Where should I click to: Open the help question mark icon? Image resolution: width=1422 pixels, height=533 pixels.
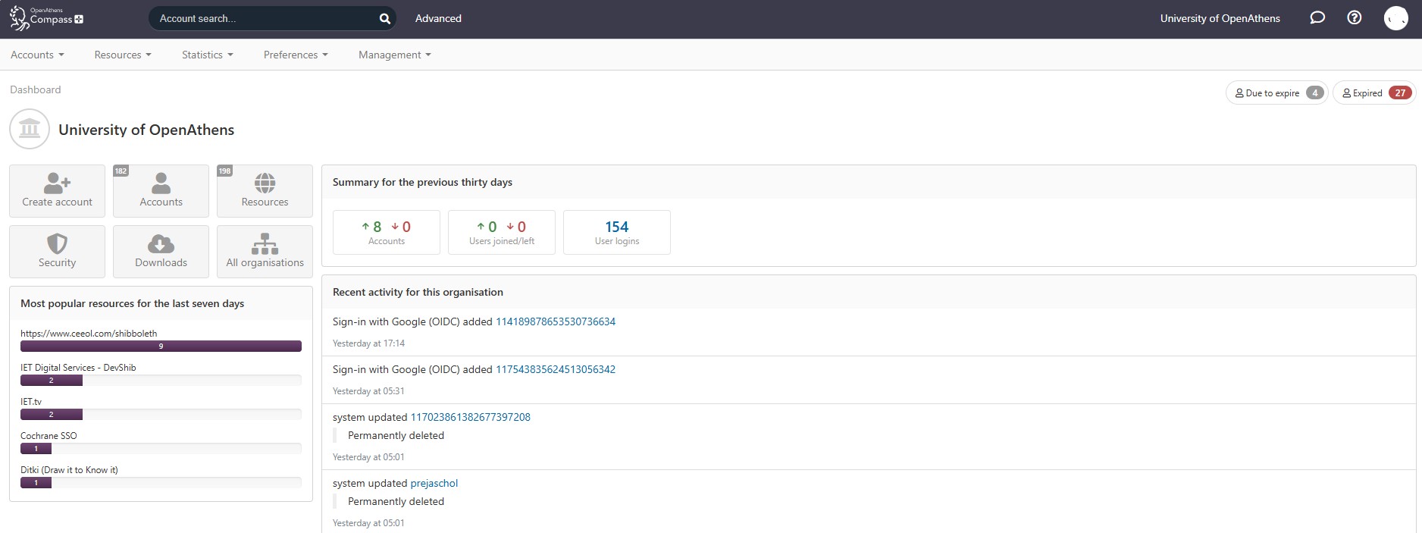click(x=1354, y=18)
